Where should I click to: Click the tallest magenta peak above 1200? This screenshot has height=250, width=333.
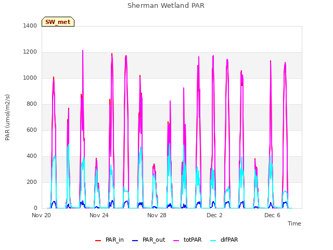pos(83,51)
